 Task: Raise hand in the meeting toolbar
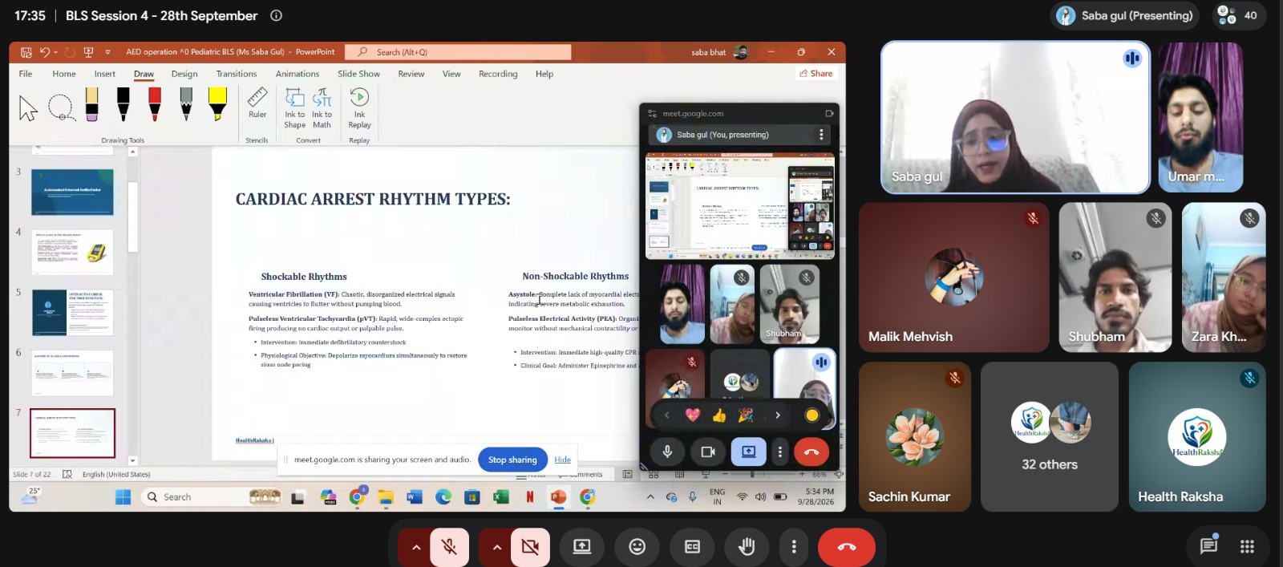coord(747,547)
